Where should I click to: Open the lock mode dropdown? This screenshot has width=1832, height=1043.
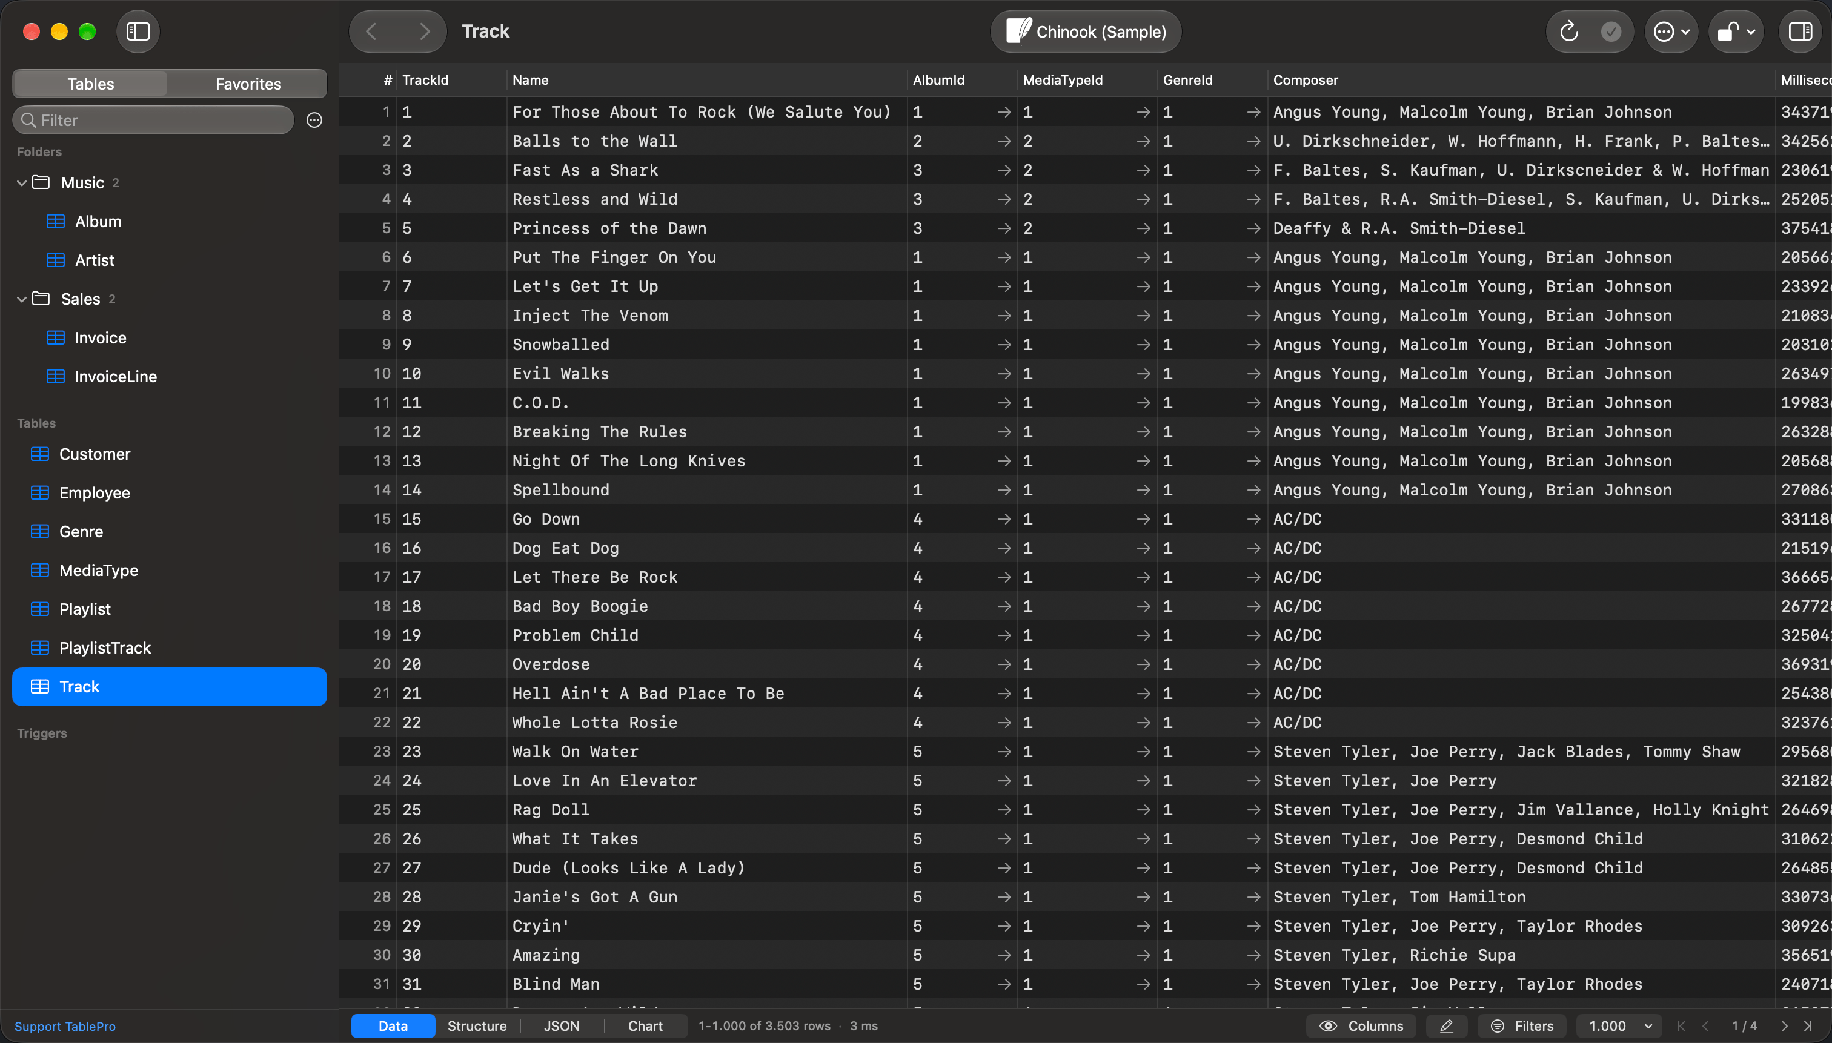point(1736,31)
